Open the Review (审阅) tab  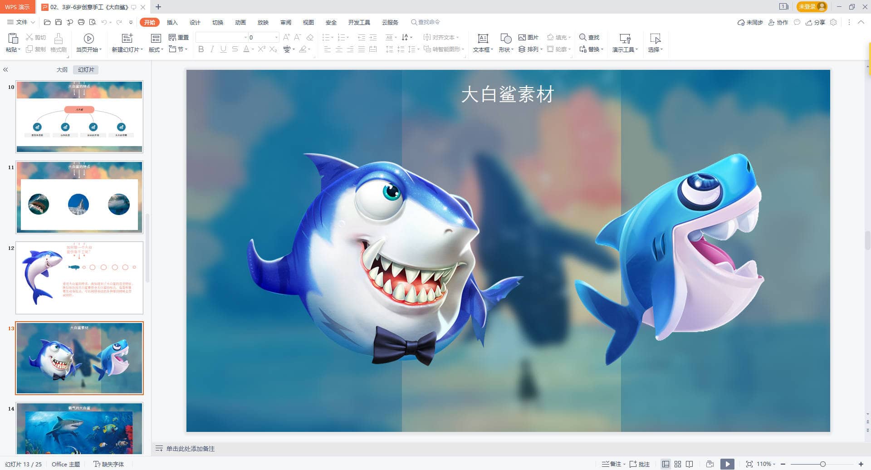pyautogui.click(x=285, y=22)
